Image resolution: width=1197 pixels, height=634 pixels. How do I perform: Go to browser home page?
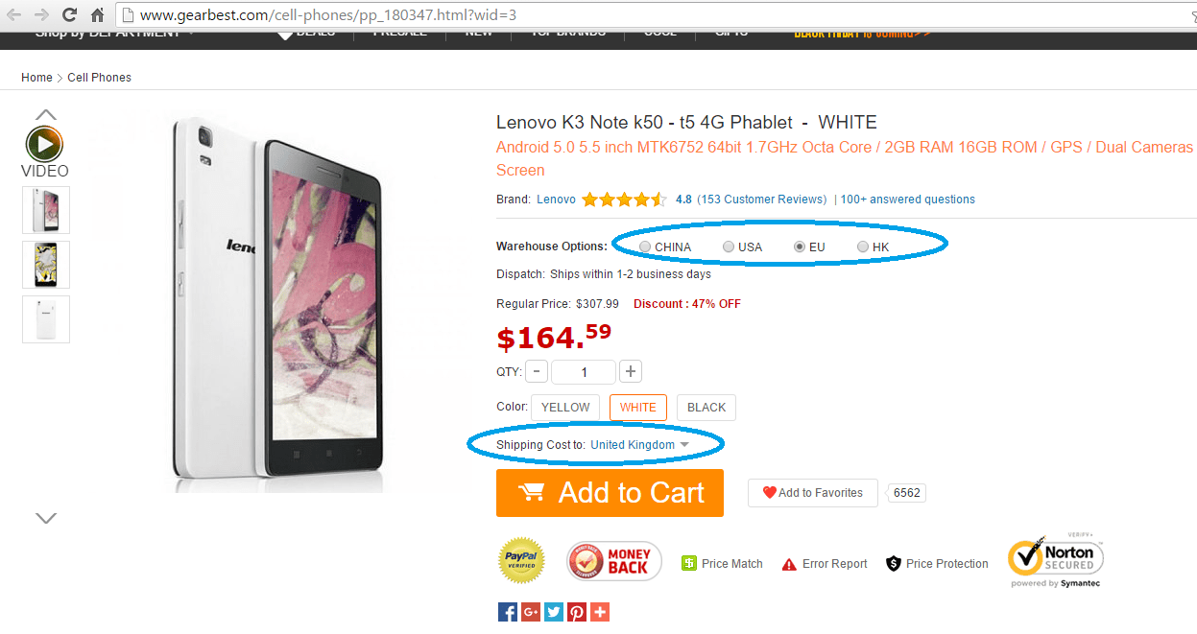click(x=97, y=15)
